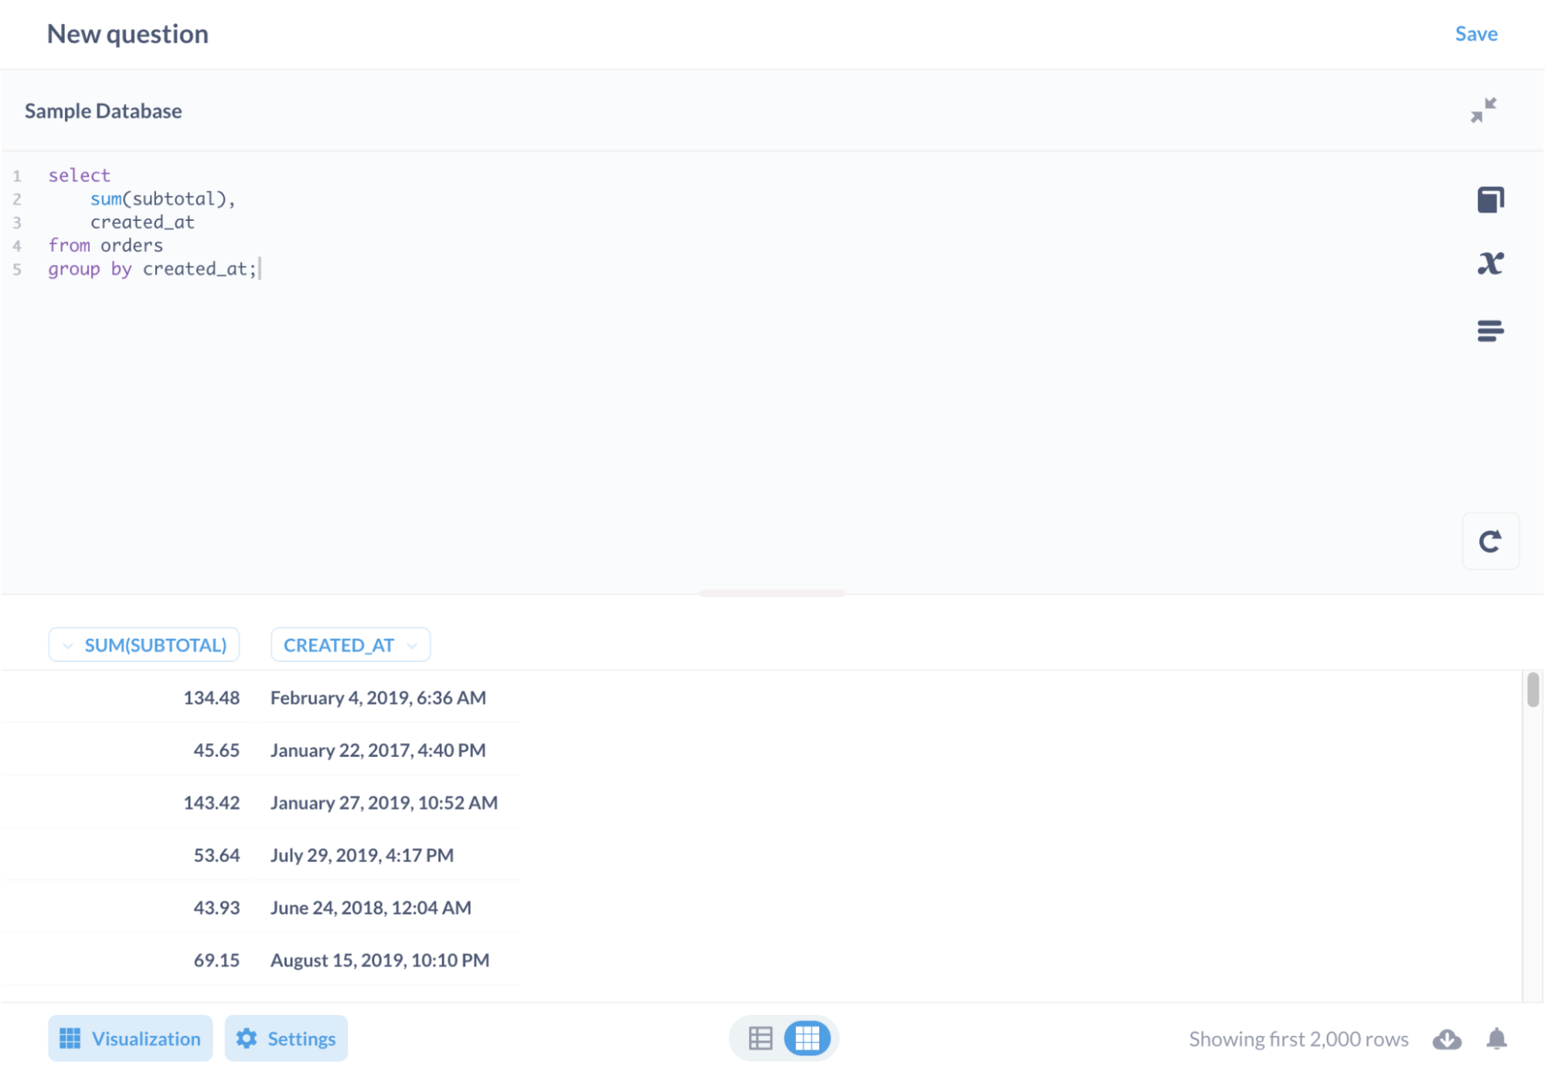Screen dimensions: 1545x1073
Task: Download the query results
Action: [x=1447, y=1039]
